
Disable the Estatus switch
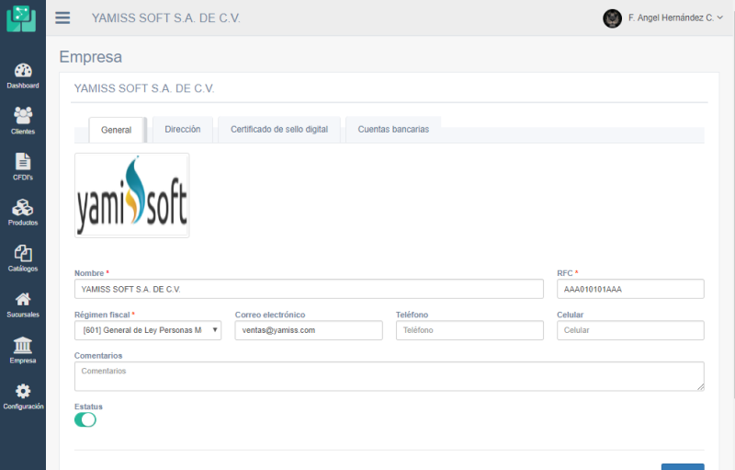[x=85, y=419]
